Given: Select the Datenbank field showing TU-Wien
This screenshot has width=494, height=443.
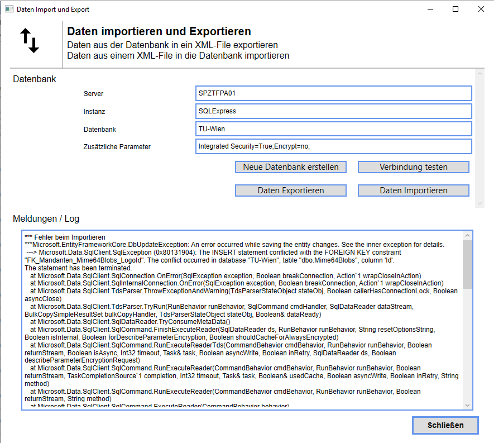Looking at the screenshot, I should 333,129.
